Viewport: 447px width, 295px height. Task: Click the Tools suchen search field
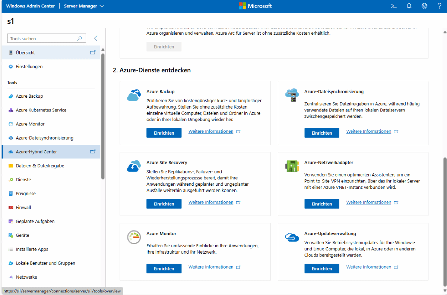click(x=43, y=38)
